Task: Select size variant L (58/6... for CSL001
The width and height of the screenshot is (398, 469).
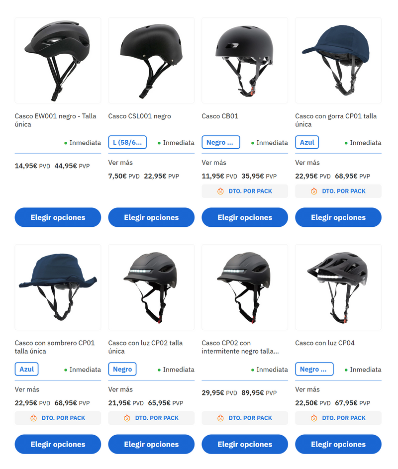Action: [127, 142]
